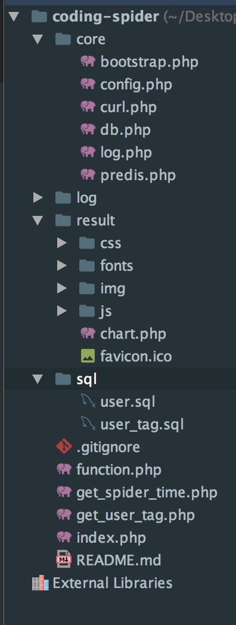The width and height of the screenshot is (236, 625).
Task: Expand the fonts folder arrow
Action: point(62,265)
